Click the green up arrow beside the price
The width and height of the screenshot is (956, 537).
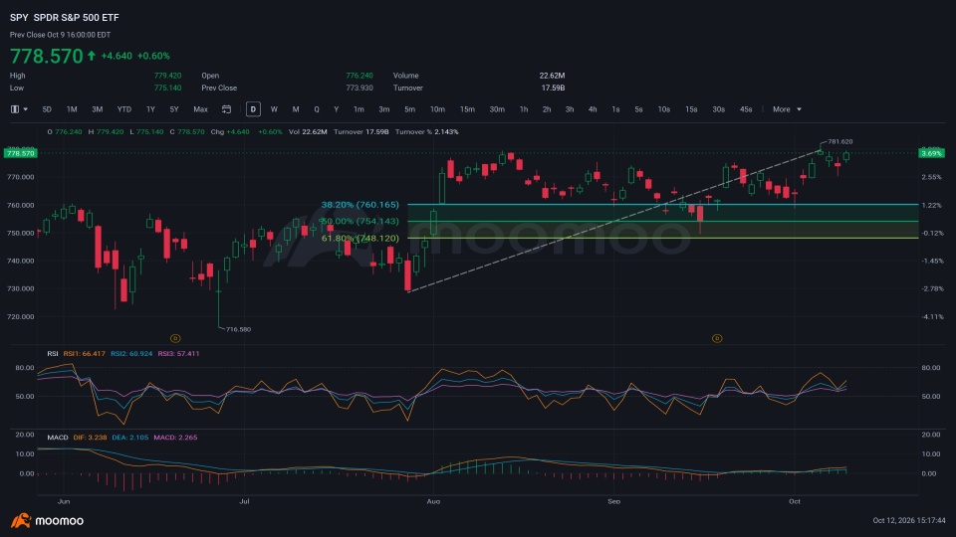pos(92,56)
